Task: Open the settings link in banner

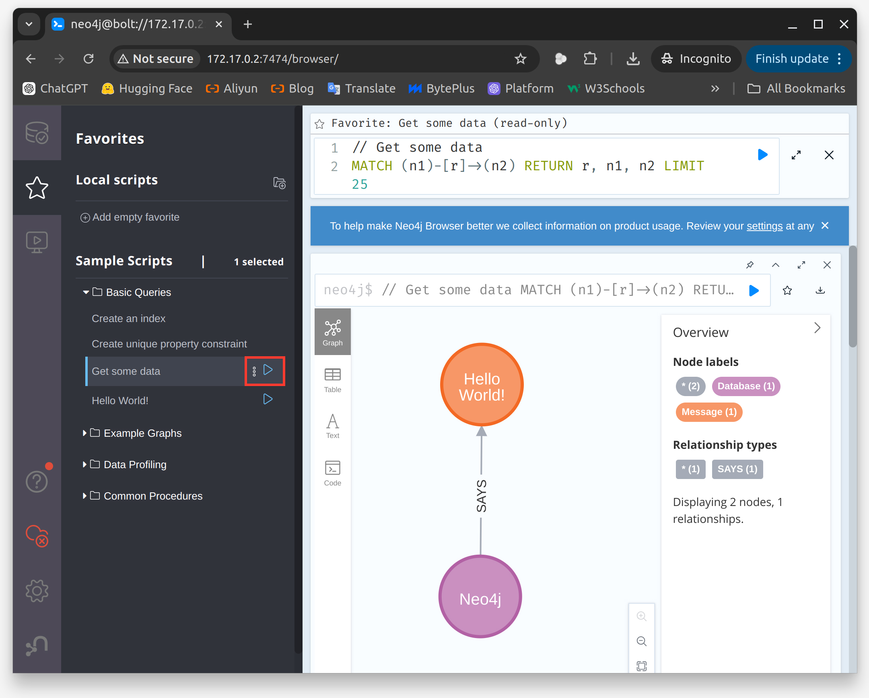Action: click(x=764, y=226)
